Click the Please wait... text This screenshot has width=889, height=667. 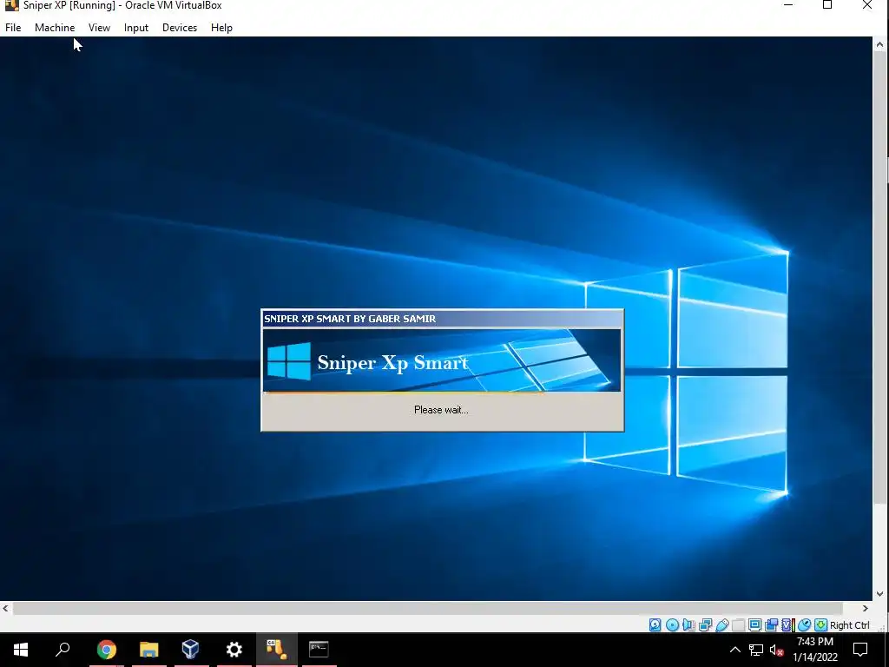click(441, 410)
